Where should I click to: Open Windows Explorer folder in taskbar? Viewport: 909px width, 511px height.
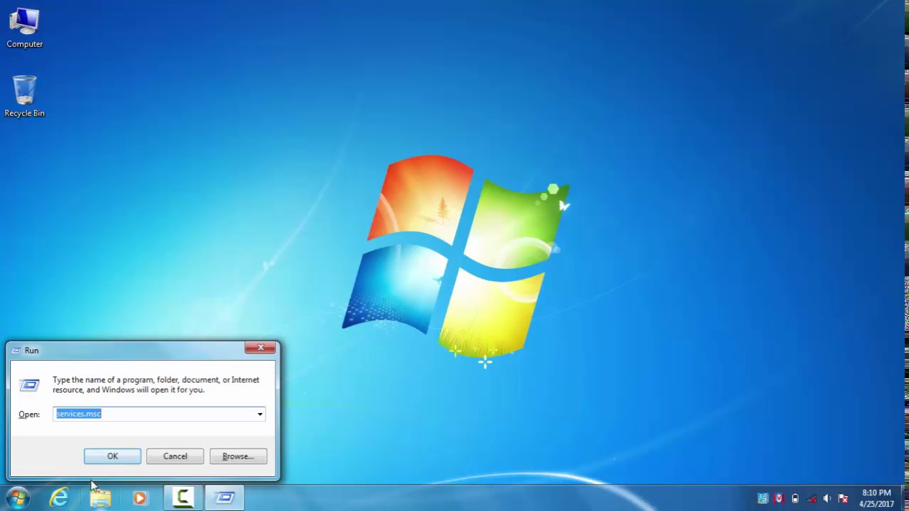[x=100, y=498]
